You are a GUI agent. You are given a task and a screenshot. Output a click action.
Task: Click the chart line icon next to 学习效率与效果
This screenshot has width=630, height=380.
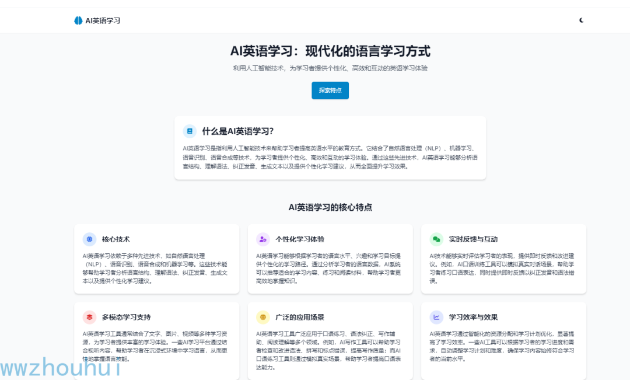[x=436, y=318]
